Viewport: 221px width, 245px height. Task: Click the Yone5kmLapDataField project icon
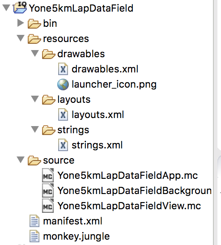(20, 8)
